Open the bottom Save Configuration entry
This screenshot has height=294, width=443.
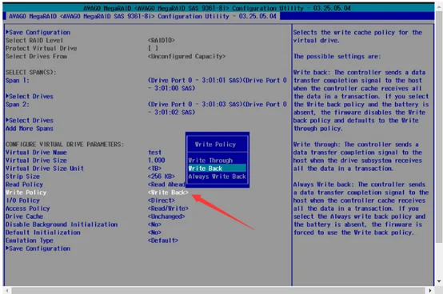click(38, 248)
